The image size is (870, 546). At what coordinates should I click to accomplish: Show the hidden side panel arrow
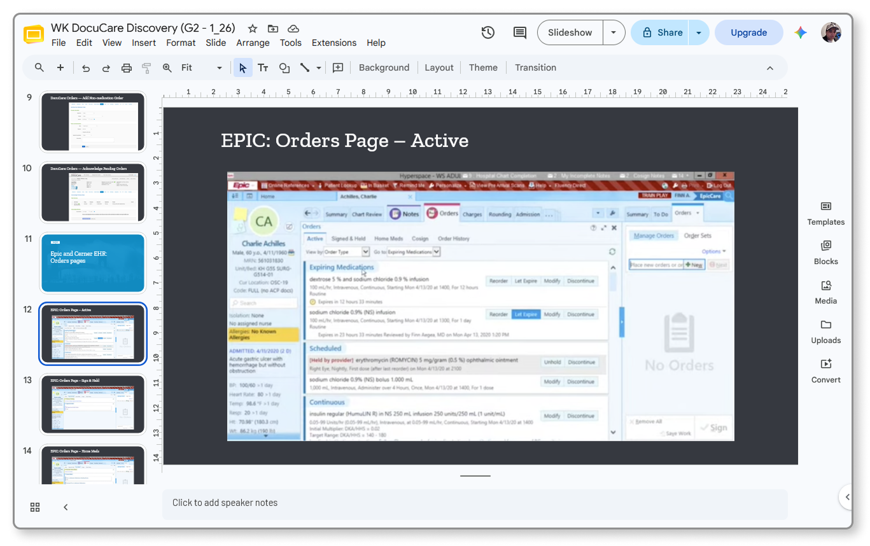[847, 497]
